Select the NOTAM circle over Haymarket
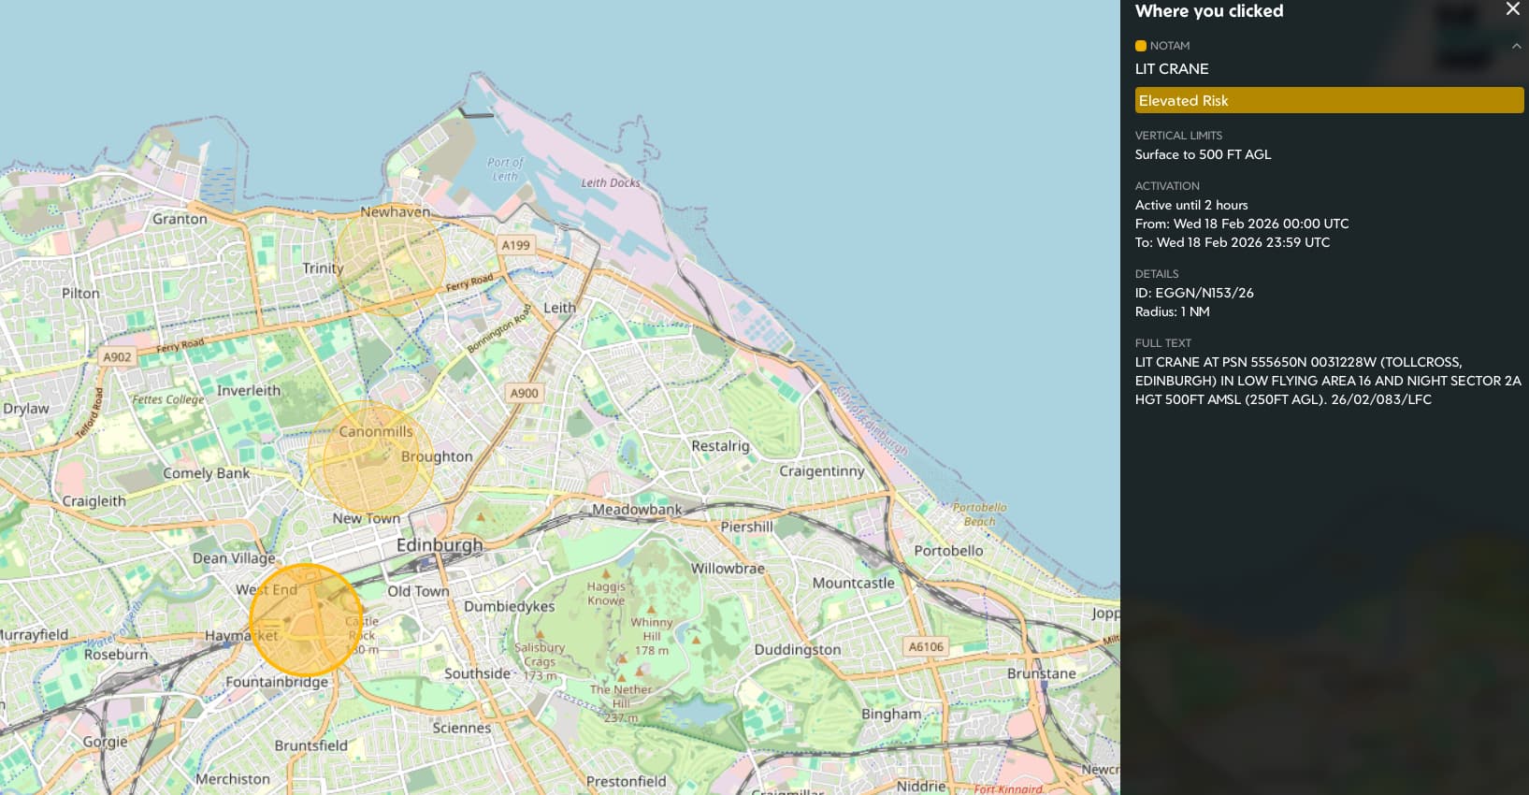 [306, 619]
